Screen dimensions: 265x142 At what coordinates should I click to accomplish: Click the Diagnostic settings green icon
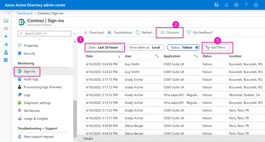(20, 103)
